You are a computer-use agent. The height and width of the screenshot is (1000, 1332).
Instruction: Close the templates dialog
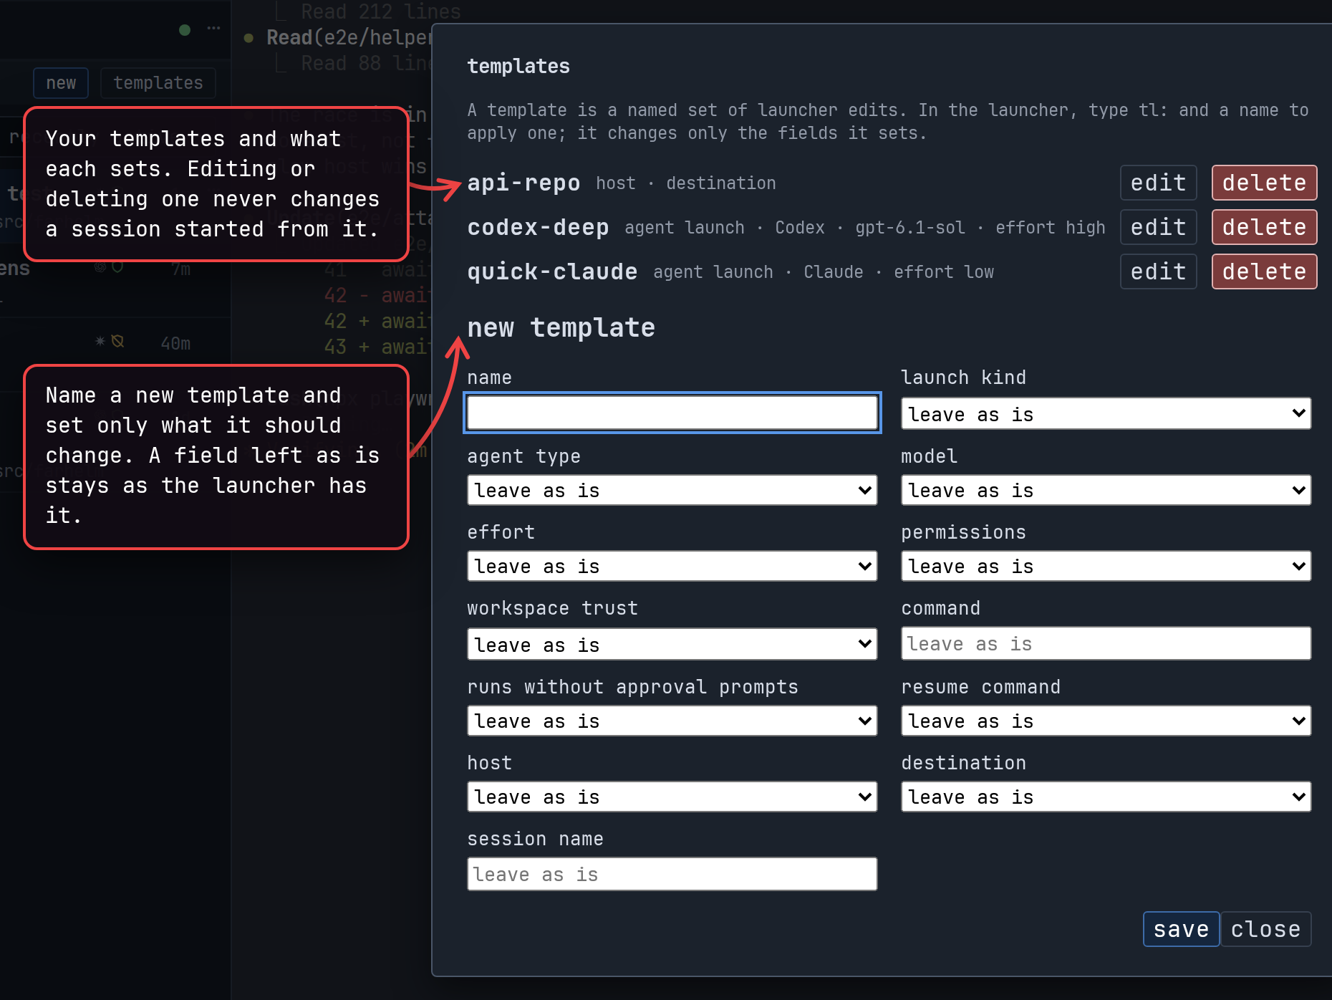click(1265, 929)
